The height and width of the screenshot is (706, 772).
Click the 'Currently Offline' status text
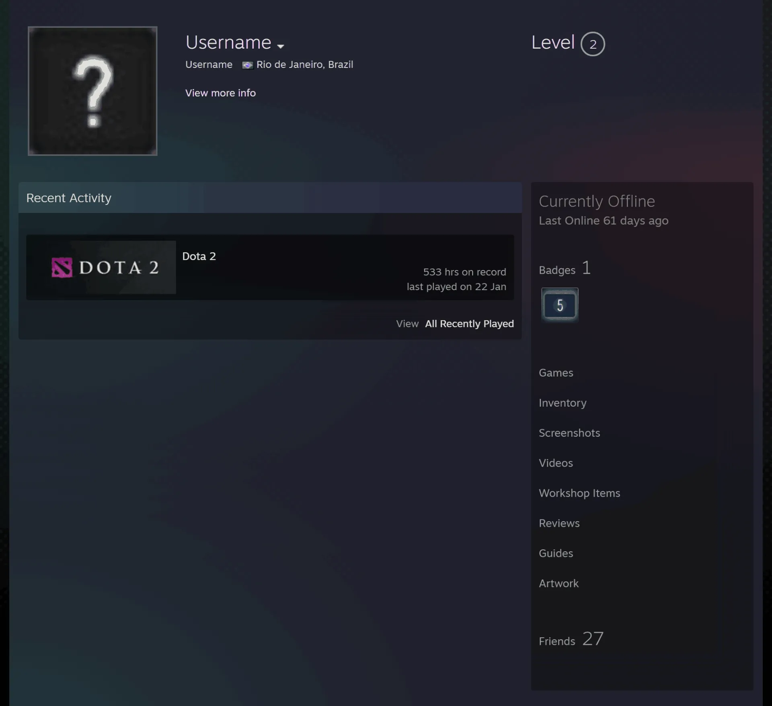(x=597, y=201)
